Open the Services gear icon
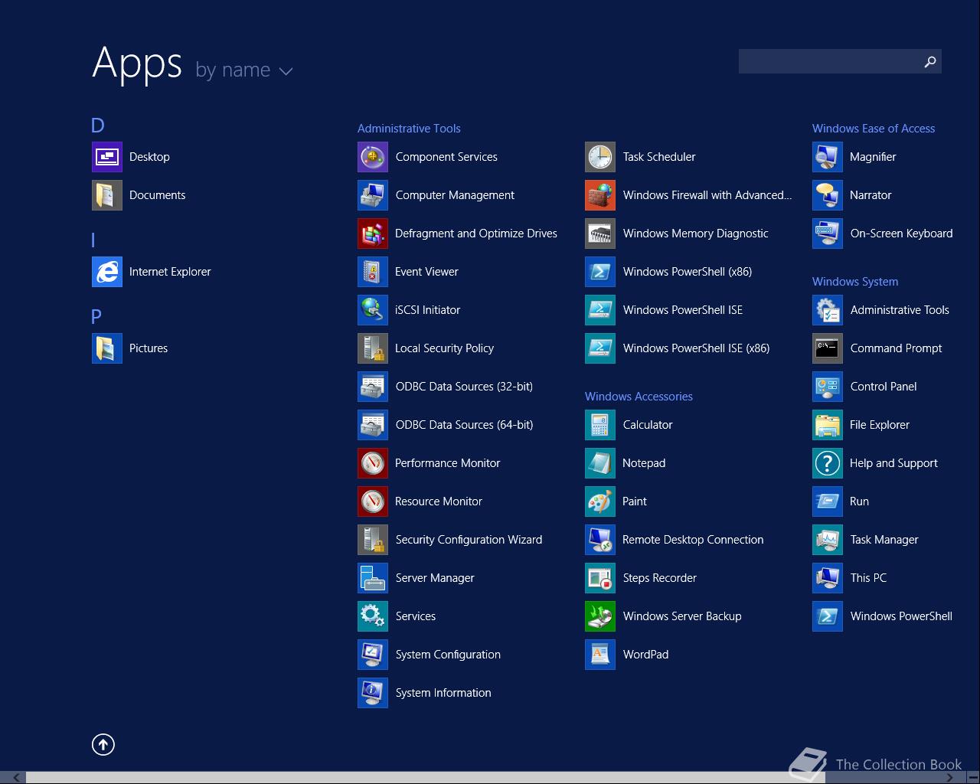The image size is (980, 784). pyautogui.click(x=373, y=616)
